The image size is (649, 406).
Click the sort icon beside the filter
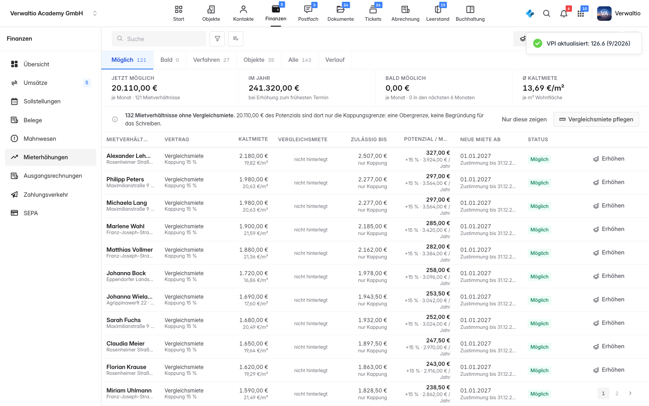click(x=236, y=39)
